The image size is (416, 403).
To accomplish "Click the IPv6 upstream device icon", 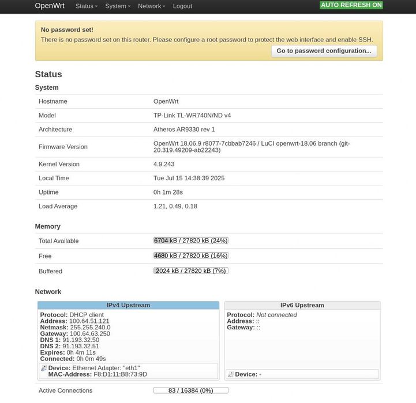I will pyautogui.click(x=231, y=374).
